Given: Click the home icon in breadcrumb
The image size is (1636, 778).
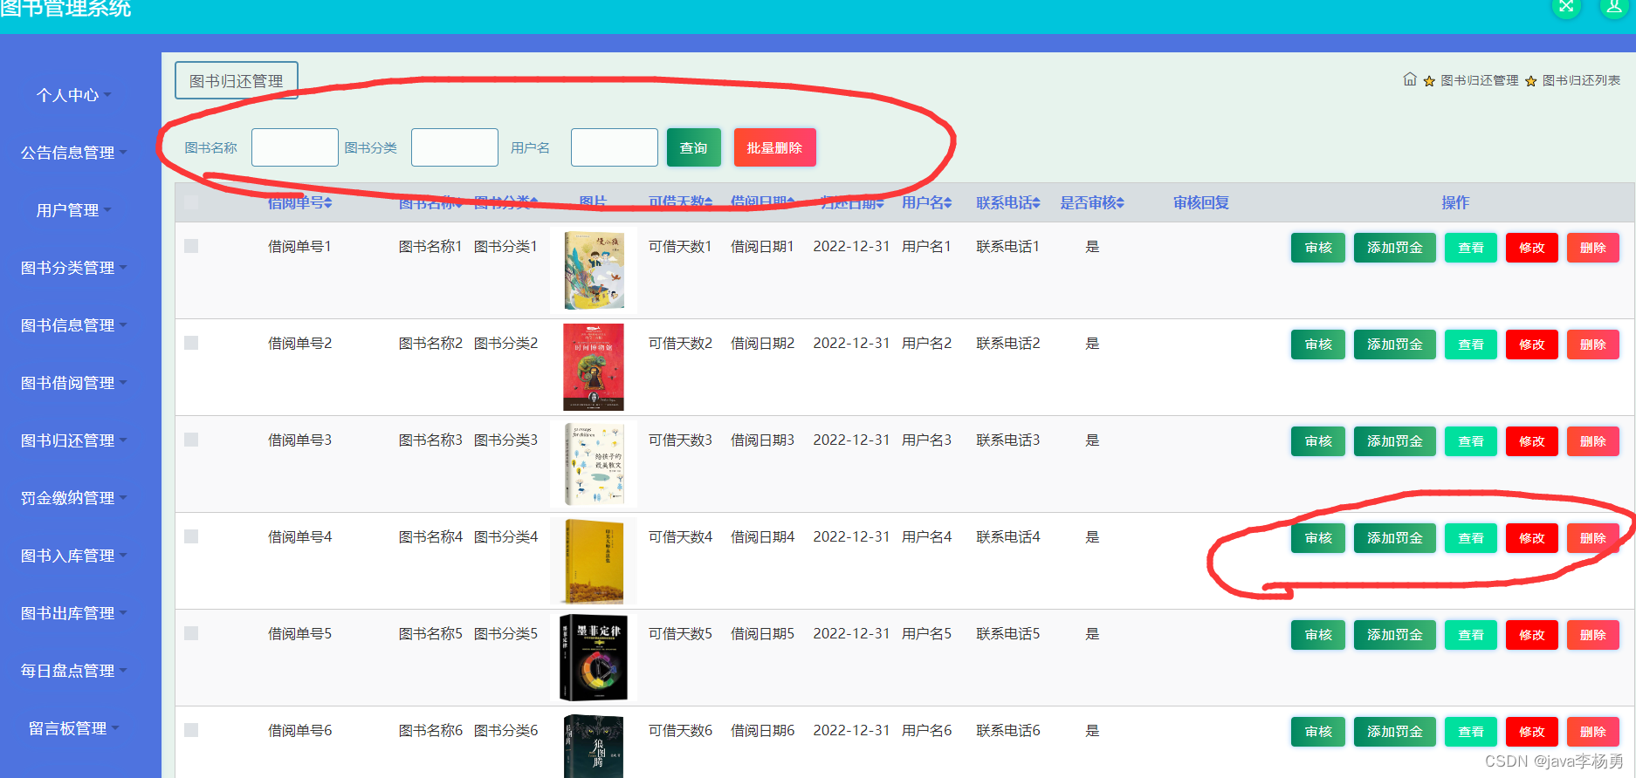Looking at the screenshot, I should [x=1409, y=79].
